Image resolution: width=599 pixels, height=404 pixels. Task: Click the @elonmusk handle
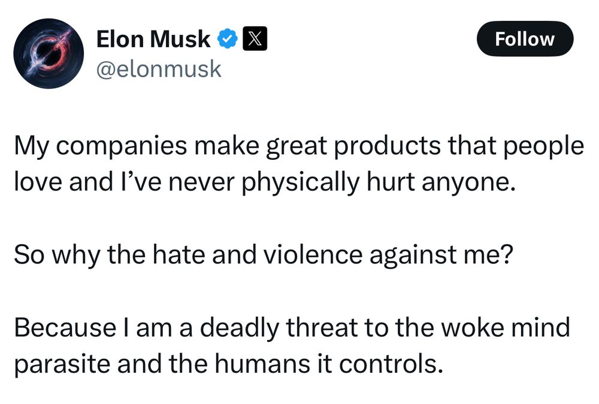tap(159, 69)
